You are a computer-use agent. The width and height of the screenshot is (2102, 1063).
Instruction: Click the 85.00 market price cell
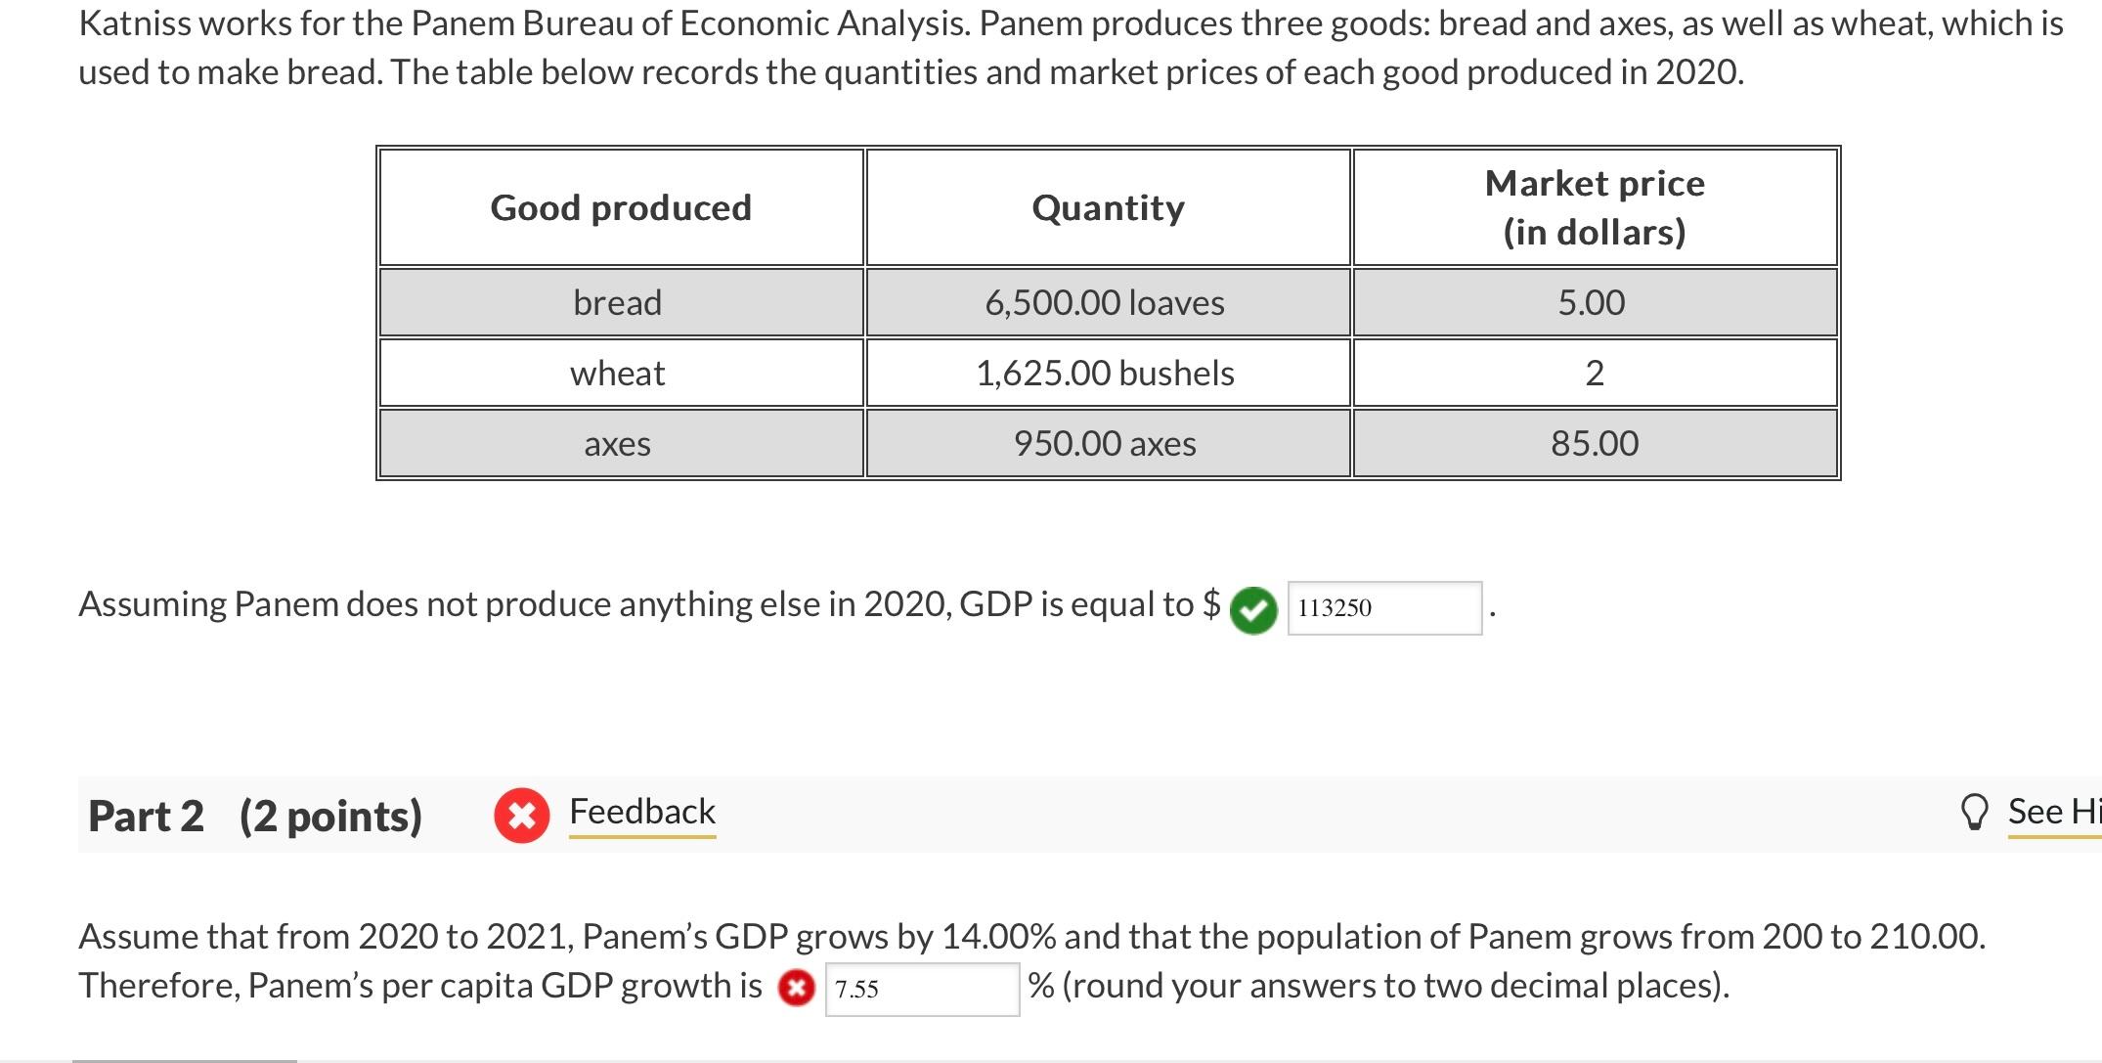(x=1595, y=443)
